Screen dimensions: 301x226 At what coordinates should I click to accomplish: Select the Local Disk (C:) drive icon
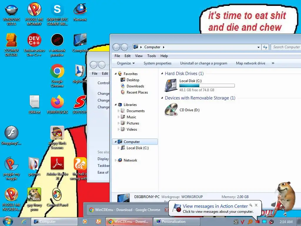point(171,85)
